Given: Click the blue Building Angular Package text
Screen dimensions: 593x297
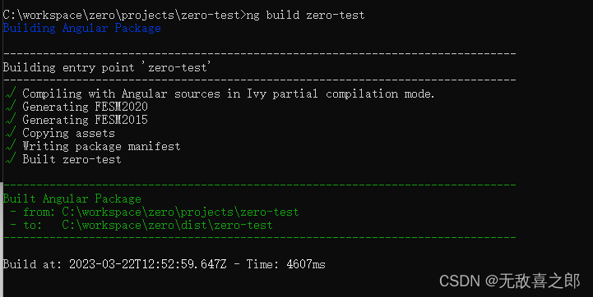Looking at the screenshot, I should (x=81, y=28).
